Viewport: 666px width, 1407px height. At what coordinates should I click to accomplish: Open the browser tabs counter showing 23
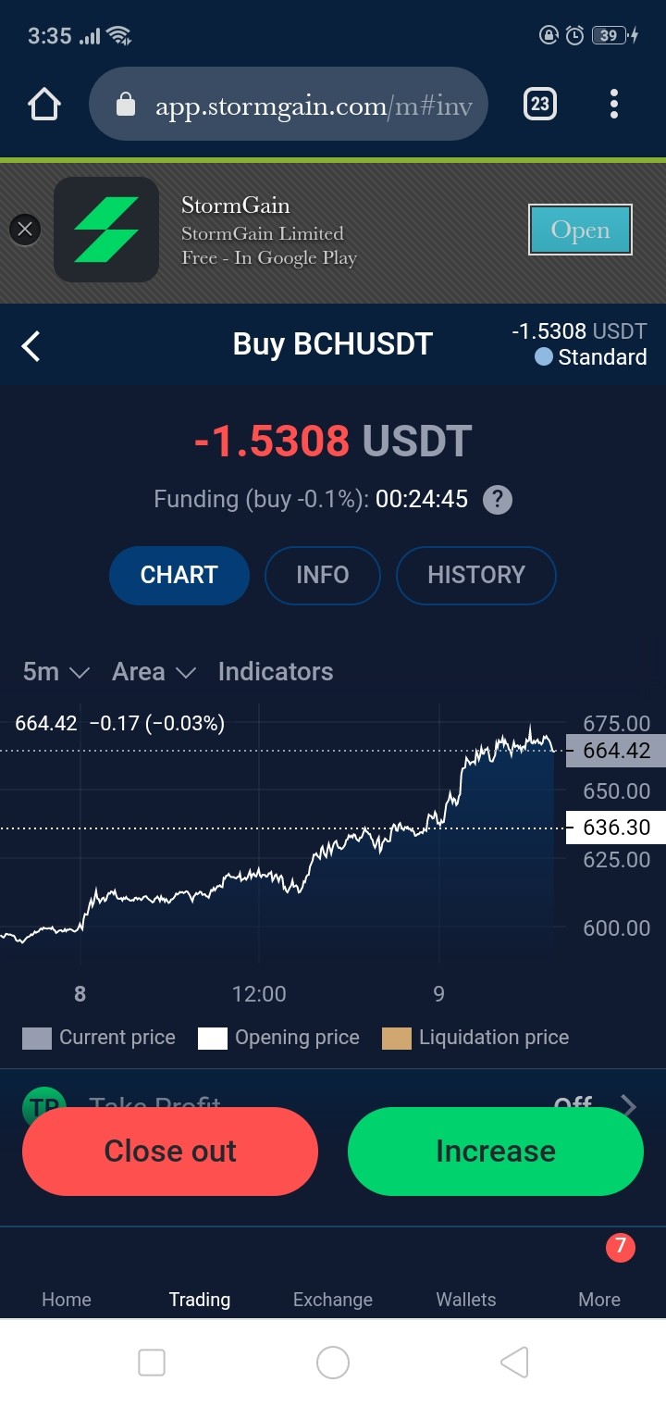(x=540, y=104)
